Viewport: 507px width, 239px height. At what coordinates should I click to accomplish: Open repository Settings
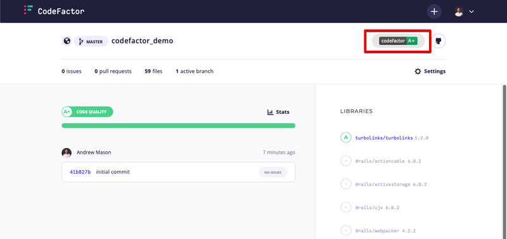[430, 71]
